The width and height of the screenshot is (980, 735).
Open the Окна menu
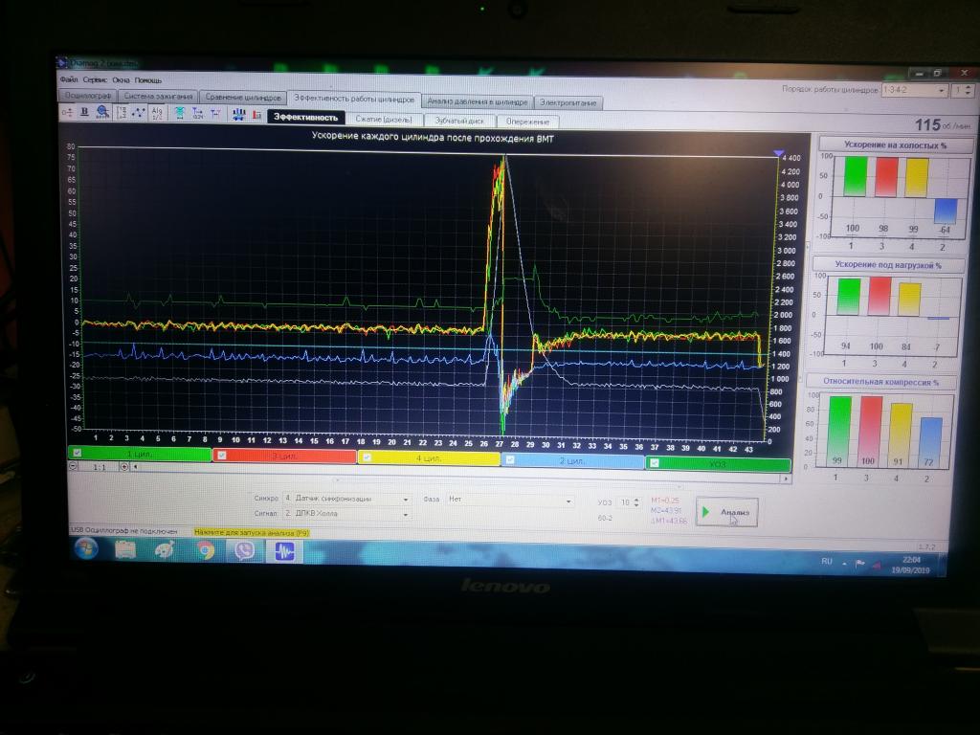coord(121,80)
